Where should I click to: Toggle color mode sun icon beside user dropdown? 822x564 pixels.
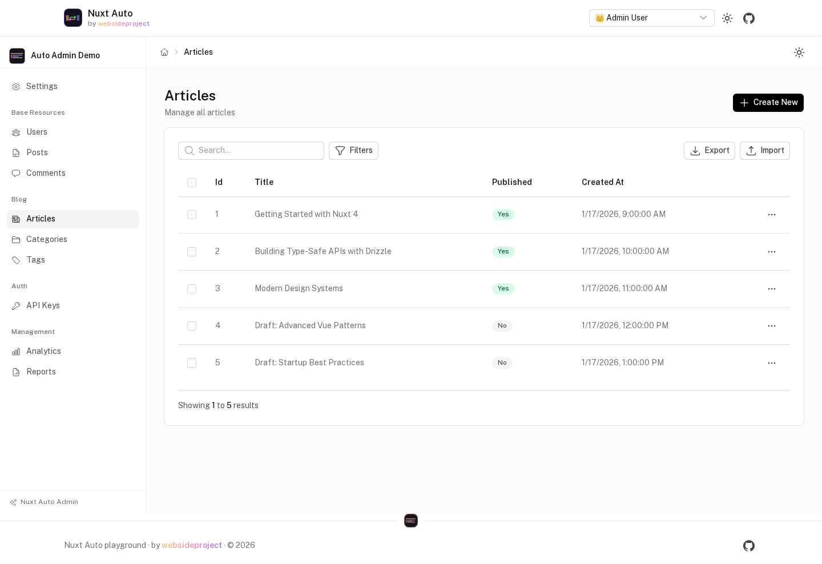coord(727,18)
